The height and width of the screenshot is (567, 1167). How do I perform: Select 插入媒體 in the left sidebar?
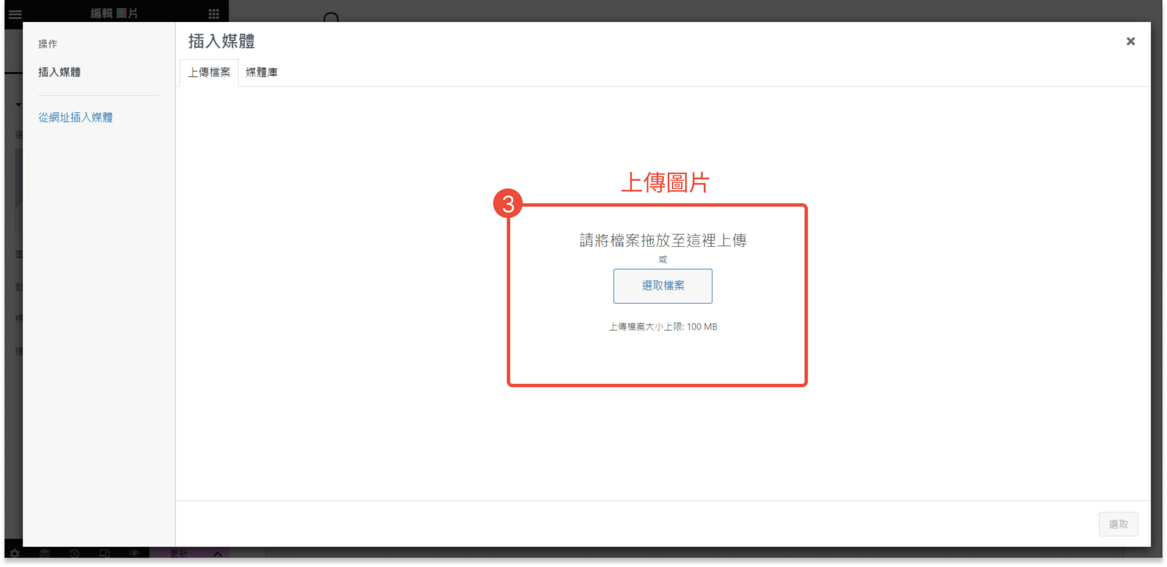click(x=59, y=72)
